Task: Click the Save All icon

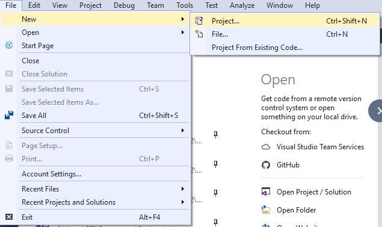Action: point(9,115)
